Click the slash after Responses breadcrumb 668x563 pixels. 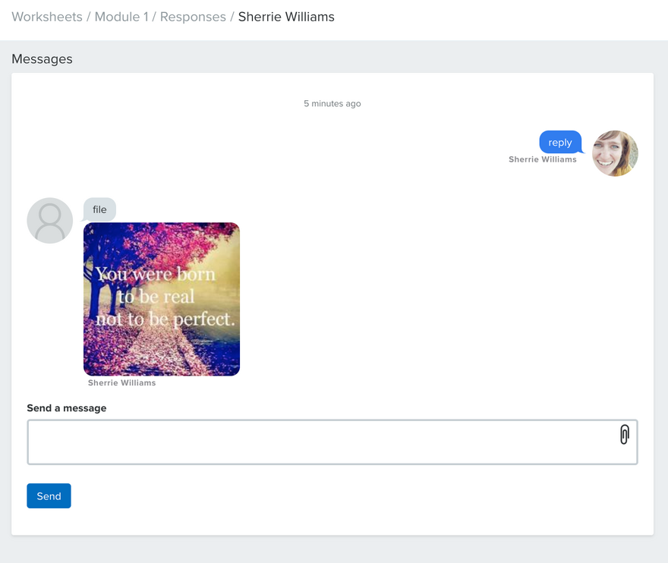[232, 17]
